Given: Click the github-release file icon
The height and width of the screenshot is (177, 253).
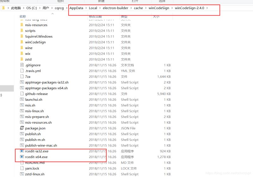Looking at the screenshot, I should (22, 94).
